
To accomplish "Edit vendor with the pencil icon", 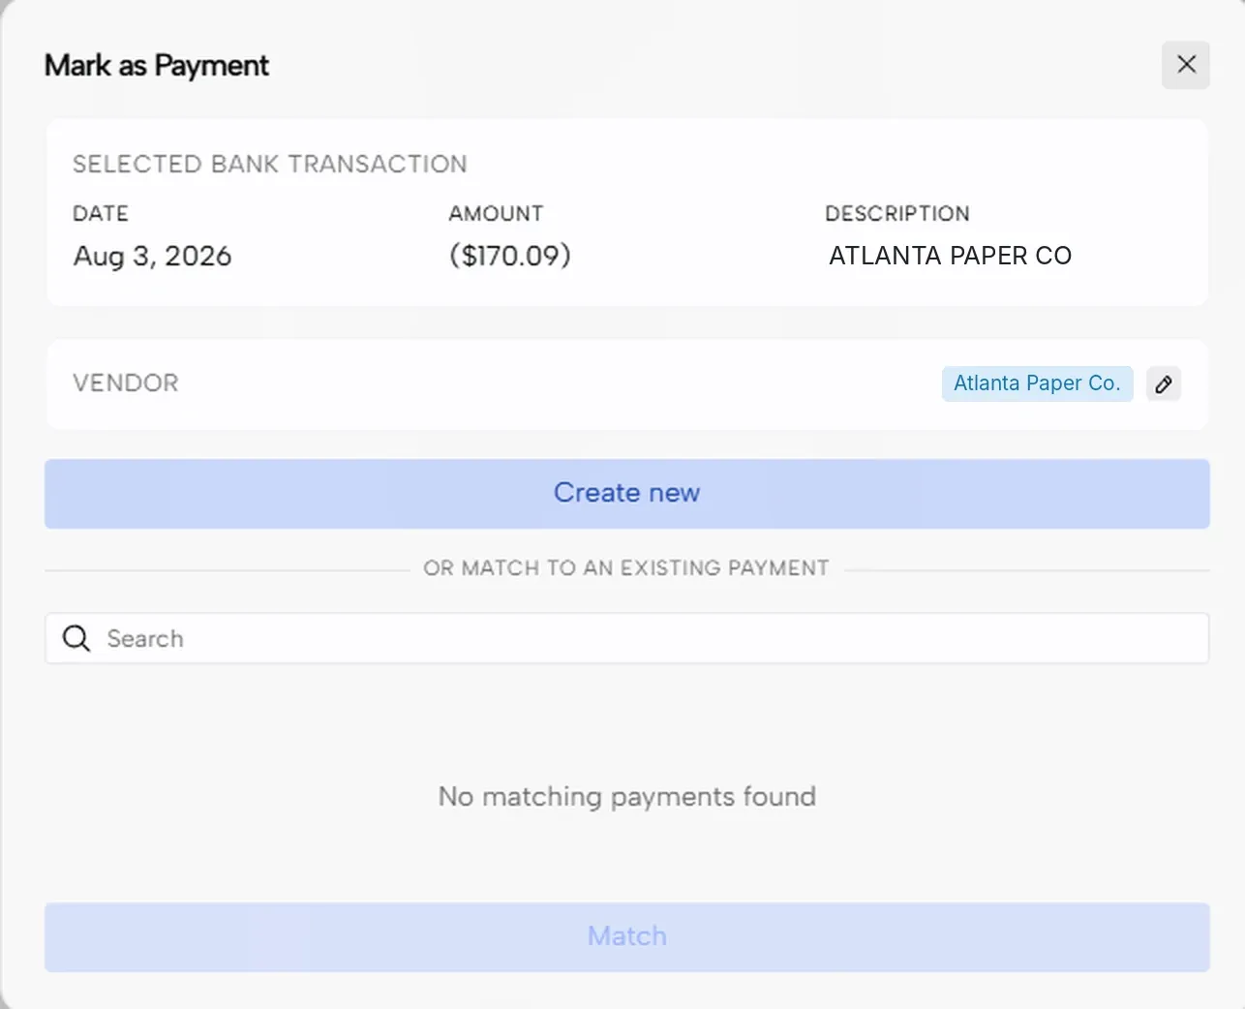I will tap(1164, 384).
